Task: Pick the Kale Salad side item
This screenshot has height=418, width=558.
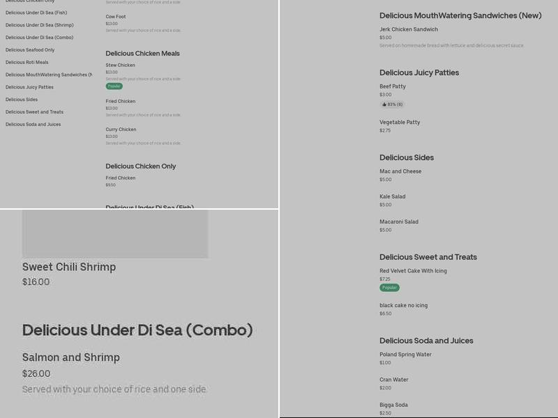Action: 392,196
